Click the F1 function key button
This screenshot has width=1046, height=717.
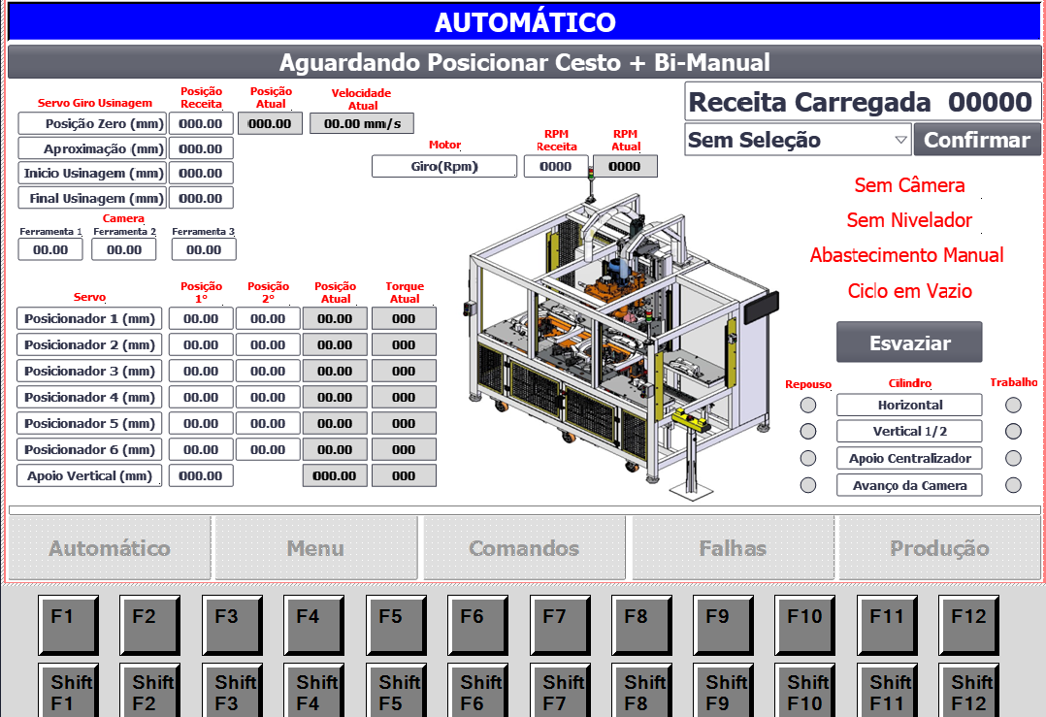pos(68,625)
